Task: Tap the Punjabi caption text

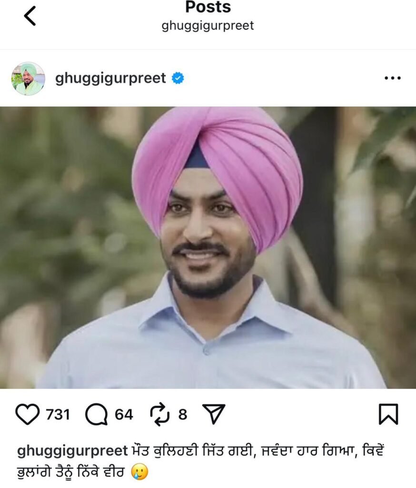Action: pyautogui.click(x=201, y=462)
